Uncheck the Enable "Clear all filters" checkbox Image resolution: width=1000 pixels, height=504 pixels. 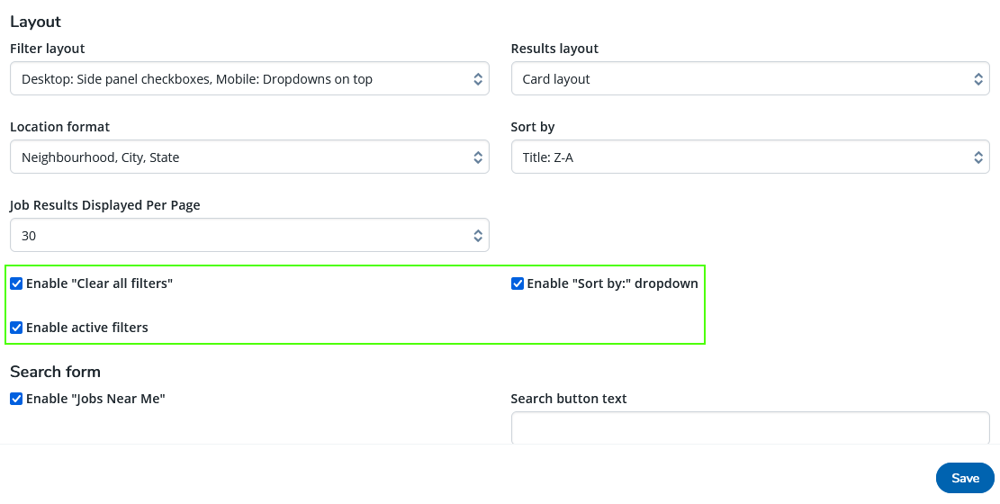click(x=16, y=283)
